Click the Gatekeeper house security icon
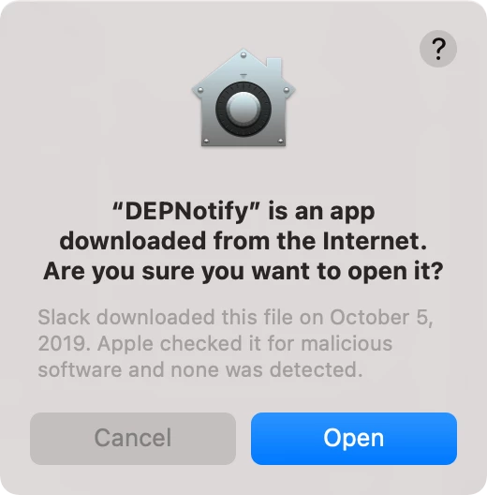This screenshot has height=495, width=487. coord(243,97)
